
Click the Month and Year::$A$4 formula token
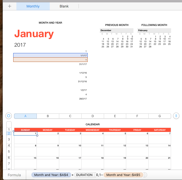pyautogui.click(x=51, y=175)
